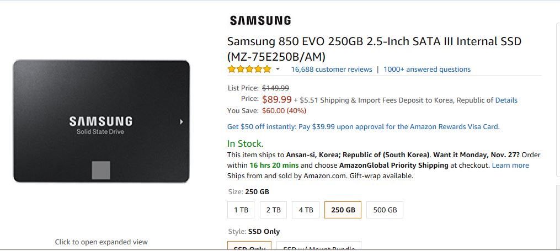560x251 pixels.
Task: Choose the 2 TB size option
Action: (x=273, y=210)
